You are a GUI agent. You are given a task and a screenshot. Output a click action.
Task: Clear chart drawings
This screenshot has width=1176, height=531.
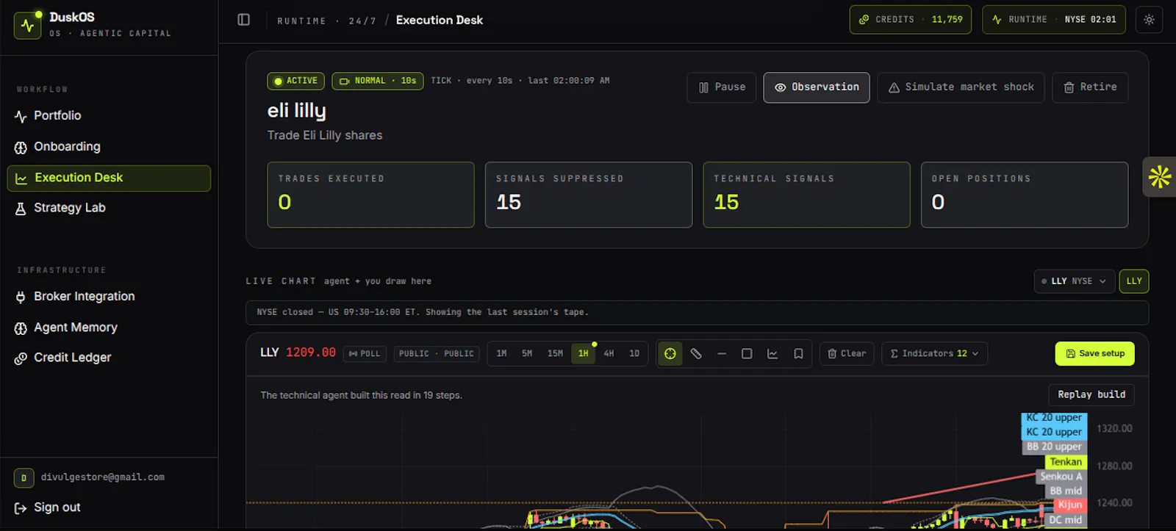847,353
